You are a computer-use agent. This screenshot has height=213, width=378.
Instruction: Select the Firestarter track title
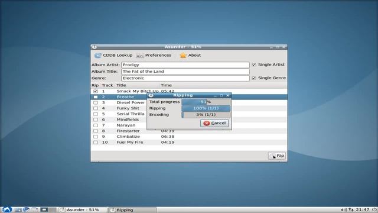point(128,131)
